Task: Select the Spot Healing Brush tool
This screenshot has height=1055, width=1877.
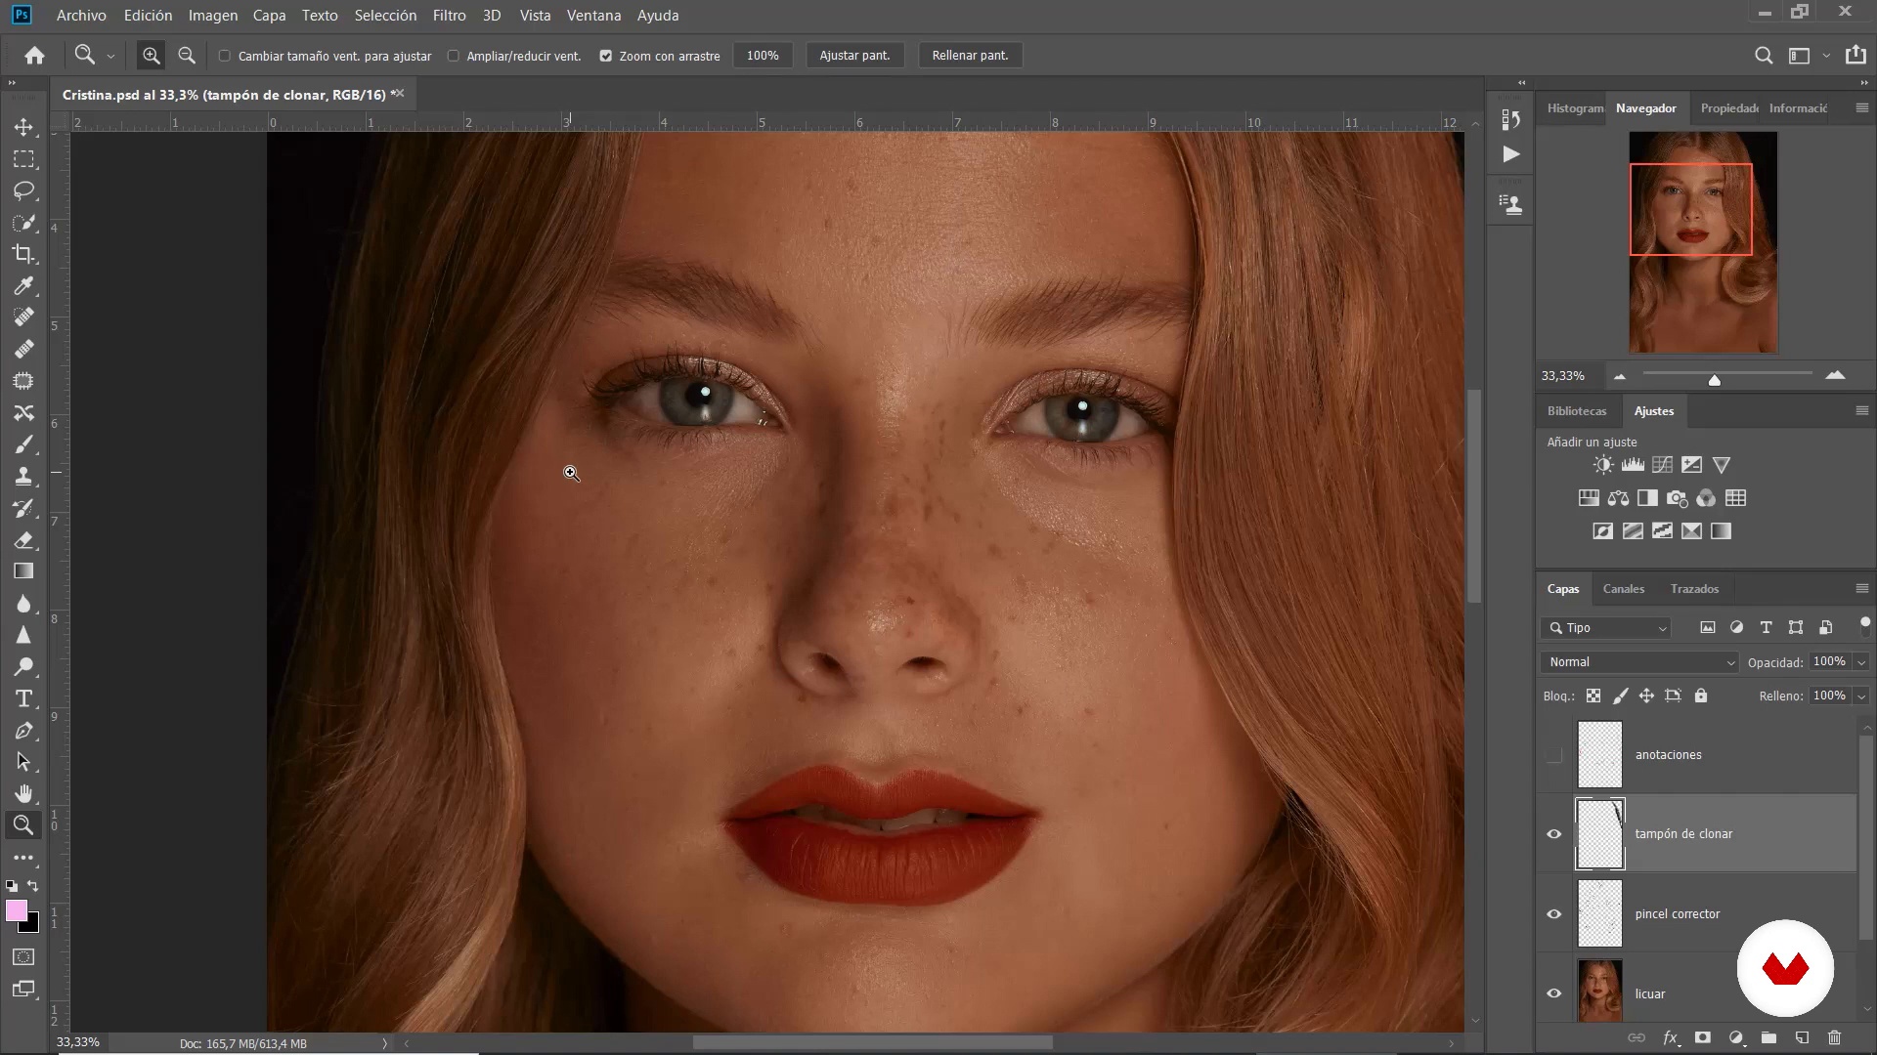Action: (x=23, y=317)
